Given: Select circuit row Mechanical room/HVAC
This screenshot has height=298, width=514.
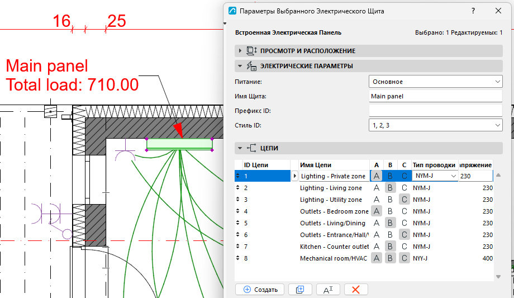Looking at the screenshot, I should point(364,258).
